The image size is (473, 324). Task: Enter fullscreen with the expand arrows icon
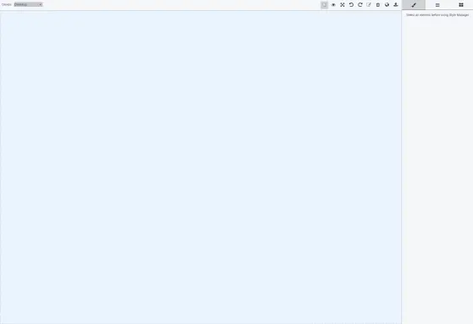pos(342,5)
